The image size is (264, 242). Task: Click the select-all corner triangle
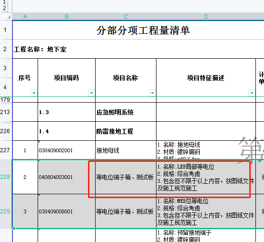pos(9,17)
